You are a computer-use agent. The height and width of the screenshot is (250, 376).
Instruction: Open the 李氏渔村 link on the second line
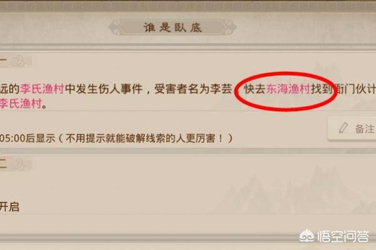pyautogui.click(x=21, y=104)
